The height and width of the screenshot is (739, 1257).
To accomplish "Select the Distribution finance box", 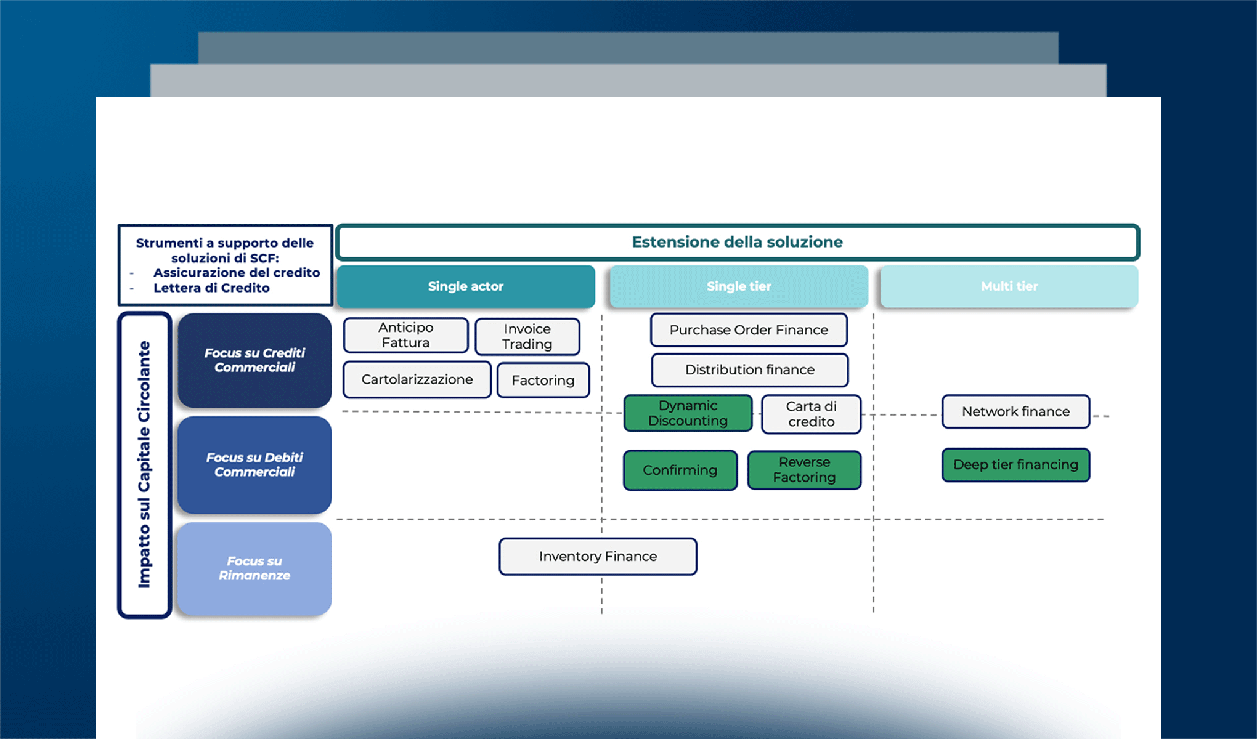I will tap(749, 369).
